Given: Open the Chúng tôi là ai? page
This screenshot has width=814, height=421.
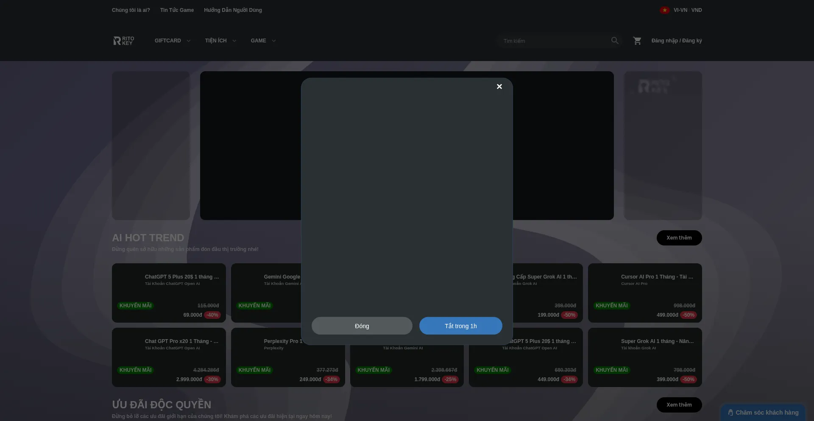Looking at the screenshot, I should 131,10.
